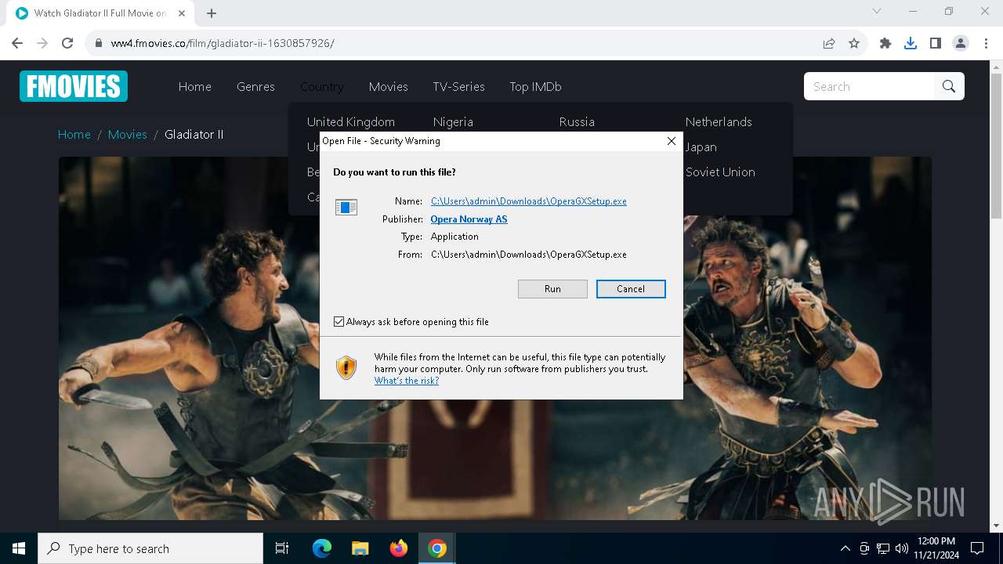Choose Japan in country list
This screenshot has width=1003, height=564.
(701, 147)
